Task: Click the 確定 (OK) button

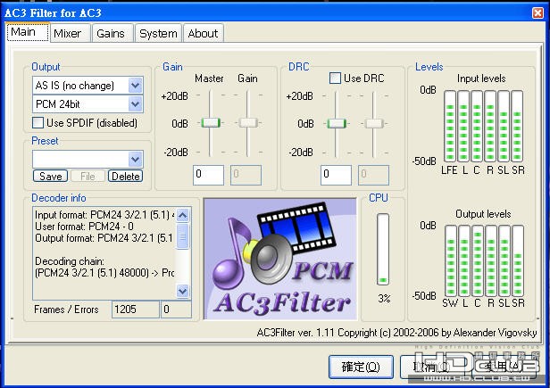Action: pyautogui.click(x=361, y=367)
